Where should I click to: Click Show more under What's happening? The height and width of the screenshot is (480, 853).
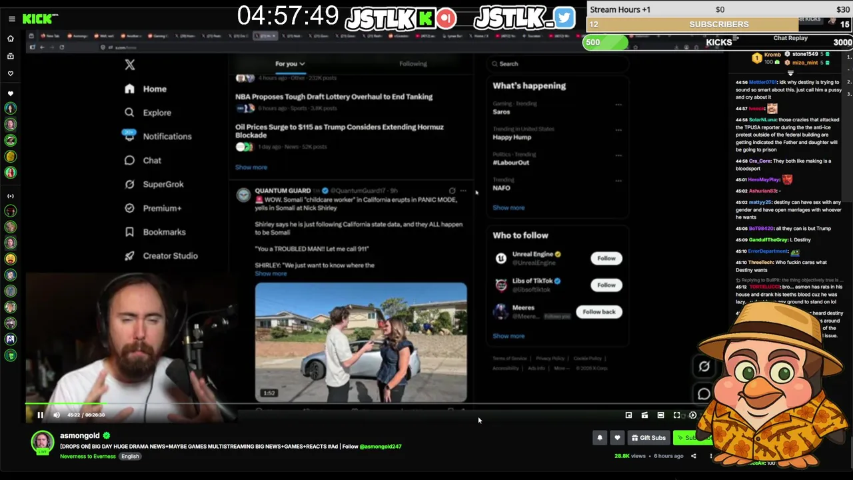click(x=508, y=208)
